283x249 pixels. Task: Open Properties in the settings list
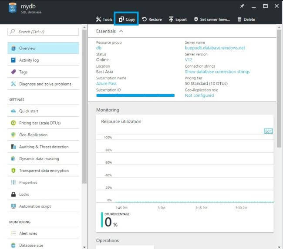[x=43, y=182]
